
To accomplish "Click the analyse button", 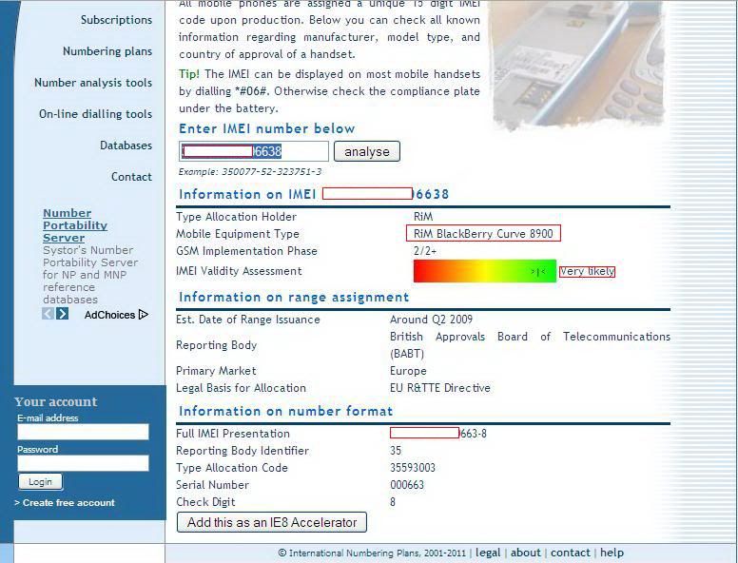I will [x=367, y=151].
